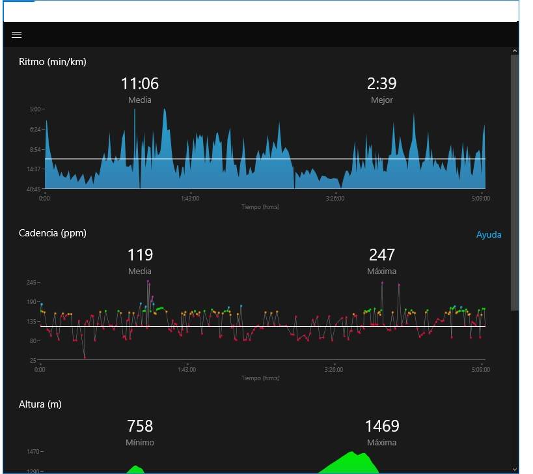Click the 247 maximum cadence value

[381, 255]
